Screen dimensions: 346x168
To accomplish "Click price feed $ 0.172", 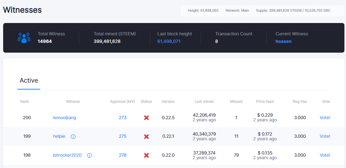I will [x=265, y=134].
